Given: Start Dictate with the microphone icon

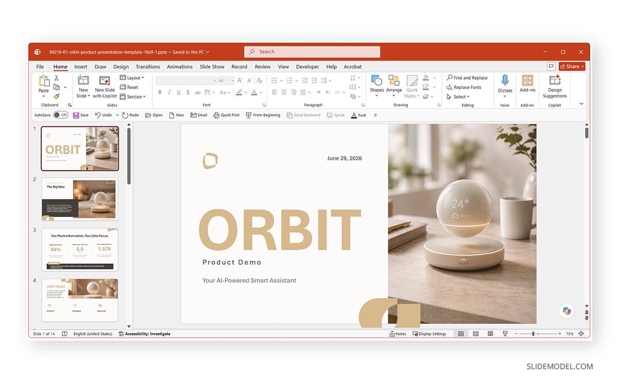Looking at the screenshot, I should pos(505,81).
